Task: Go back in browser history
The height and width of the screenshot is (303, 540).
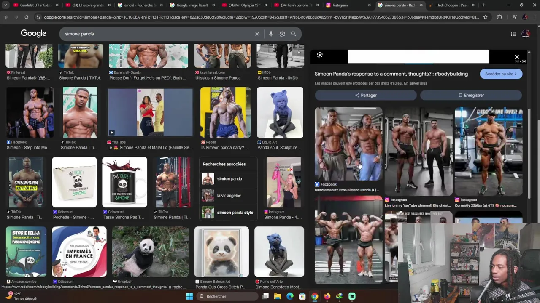Action: pyautogui.click(x=6, y=17)
